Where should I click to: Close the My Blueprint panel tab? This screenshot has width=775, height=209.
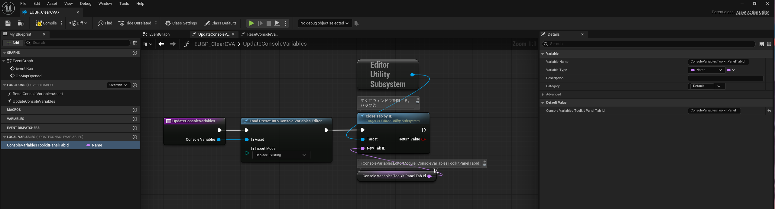click(x=44, y=34)
